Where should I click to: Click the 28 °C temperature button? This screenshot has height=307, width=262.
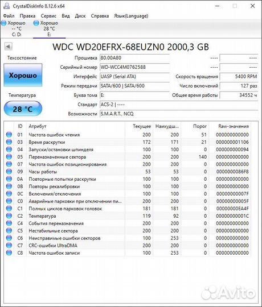23,109
